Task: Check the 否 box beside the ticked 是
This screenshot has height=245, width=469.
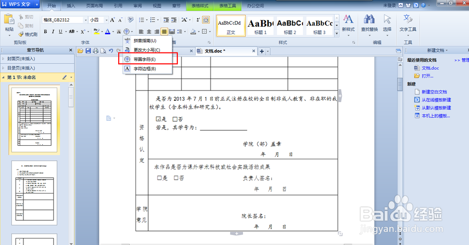Action: [x=175, y=119]
